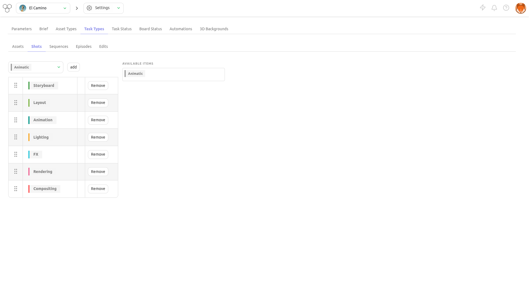Remove the Layout task type

click(x=98, y=103)
